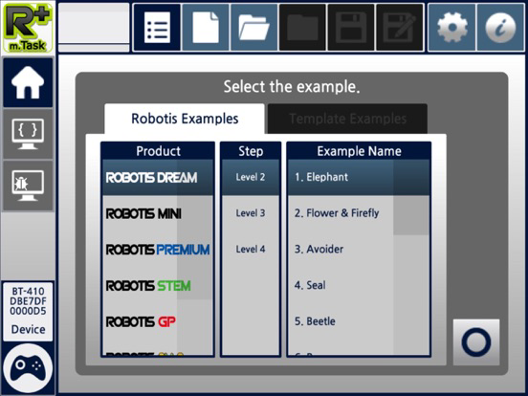Choose Level 3 in the Step list
This screenshot has height=396, width=528.
point(251,213)
